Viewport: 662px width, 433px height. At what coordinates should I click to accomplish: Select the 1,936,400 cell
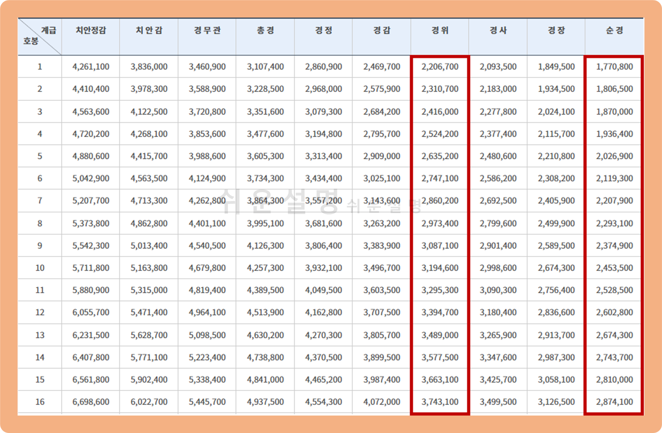click(x=614, y=134)
